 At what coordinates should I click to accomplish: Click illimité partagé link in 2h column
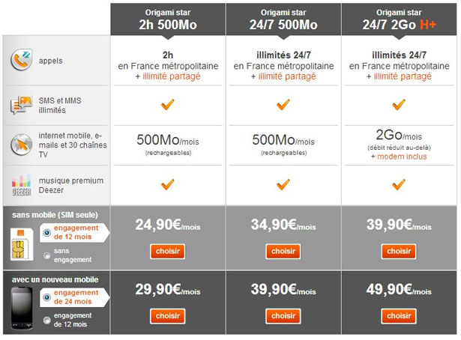pos(172,77)
